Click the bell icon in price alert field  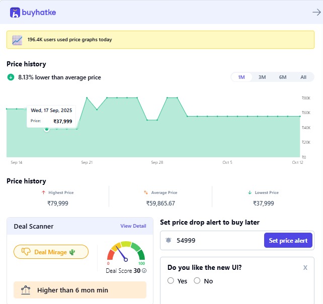coord(169,241)
